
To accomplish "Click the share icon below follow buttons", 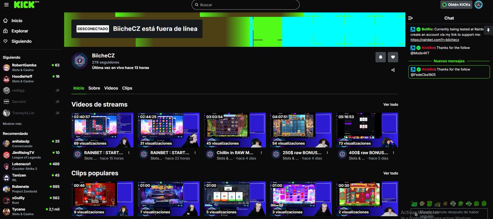I will 393,70.
